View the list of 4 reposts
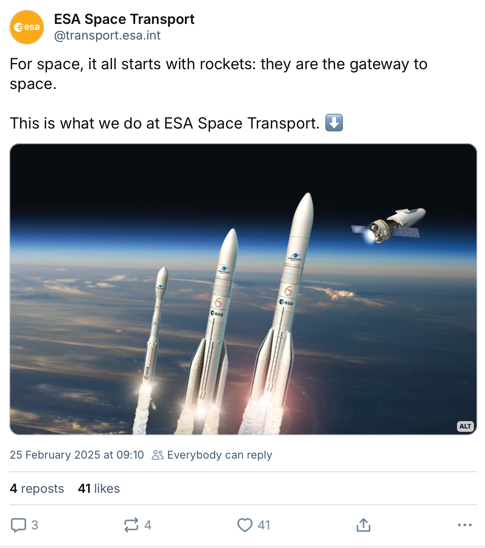 pos(37,489)
